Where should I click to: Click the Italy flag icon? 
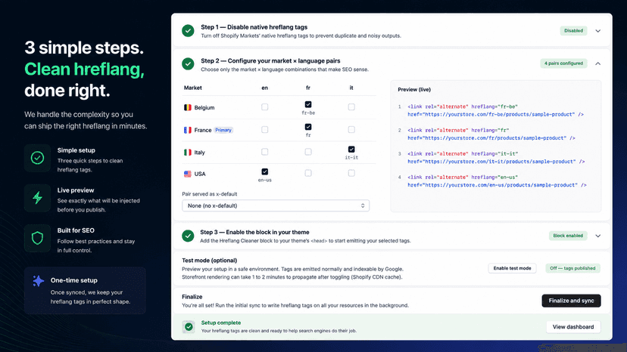click(188, 153)
